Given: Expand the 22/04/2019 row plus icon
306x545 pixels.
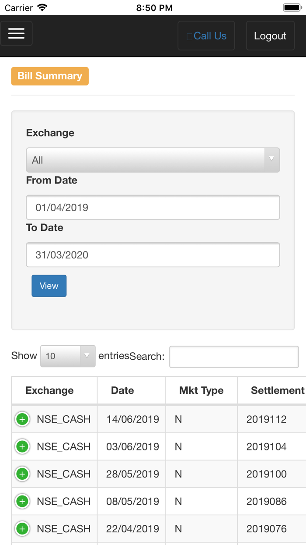Looking at the screenshot, I should point(22,529).
